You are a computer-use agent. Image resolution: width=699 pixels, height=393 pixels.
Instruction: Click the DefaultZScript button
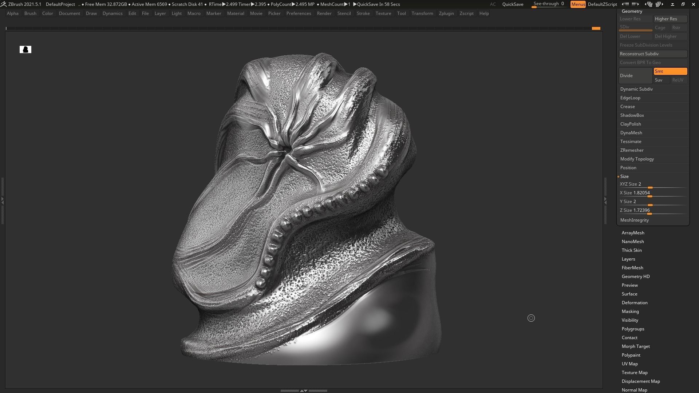[602, 4]
